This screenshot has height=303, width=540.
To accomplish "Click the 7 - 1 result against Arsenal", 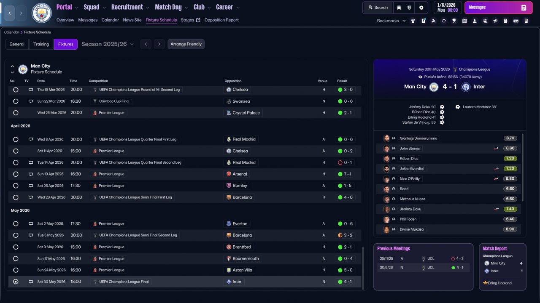I will tap(345, 174).
